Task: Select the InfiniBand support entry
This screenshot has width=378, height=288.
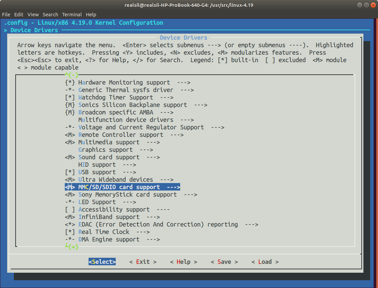Action: coord(109,217)
